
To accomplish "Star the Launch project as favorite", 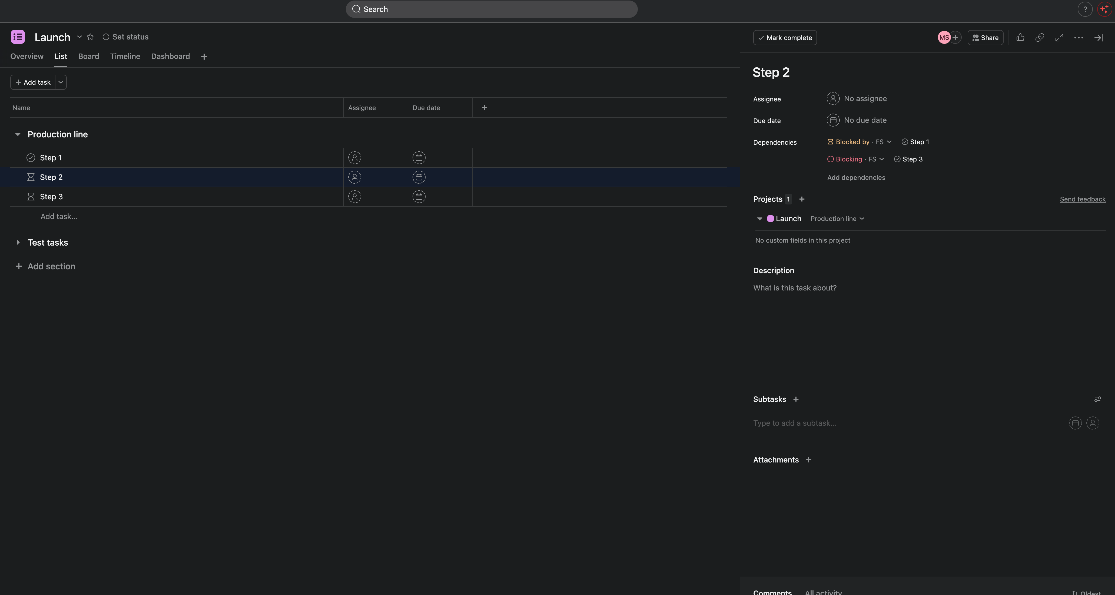I will [91, 37].
